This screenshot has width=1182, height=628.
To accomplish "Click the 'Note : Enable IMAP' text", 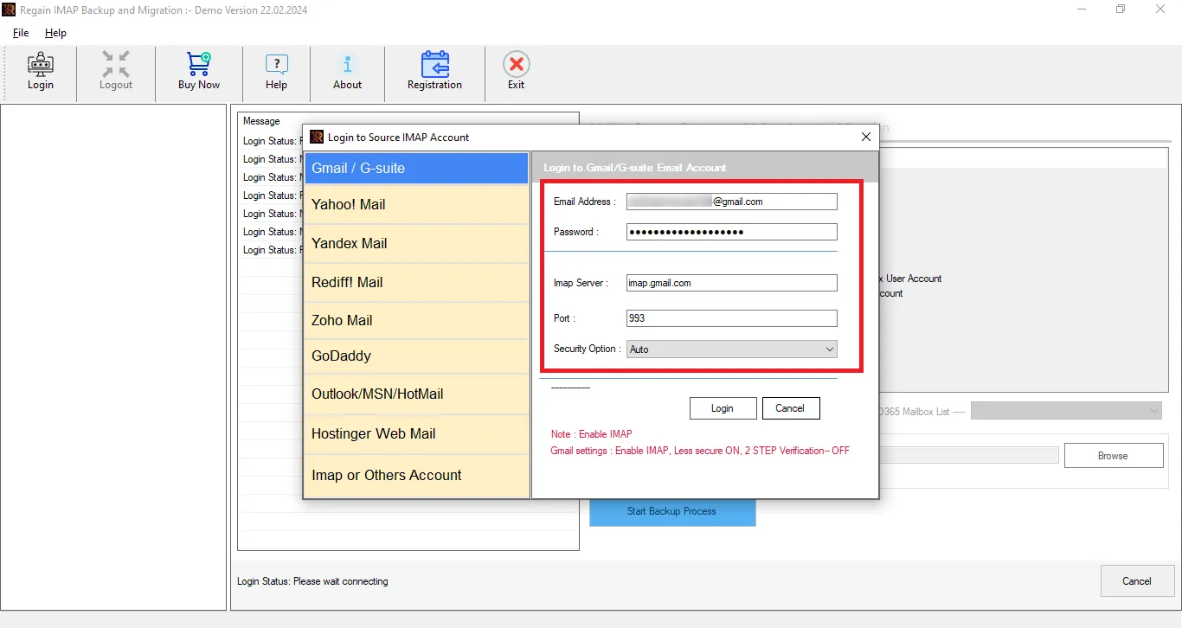I will click(x=592, y=434).
